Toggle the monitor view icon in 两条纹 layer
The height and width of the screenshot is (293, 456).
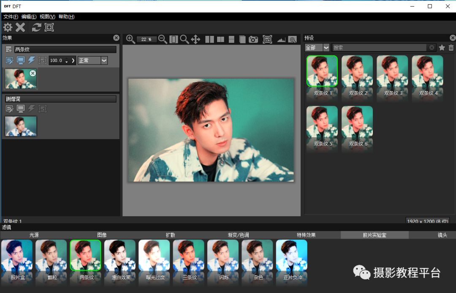point(21,60)
